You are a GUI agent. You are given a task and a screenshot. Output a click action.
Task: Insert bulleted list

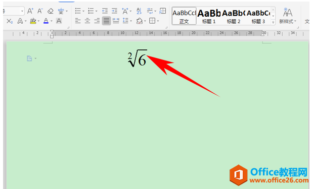click(x=78, y=11)
